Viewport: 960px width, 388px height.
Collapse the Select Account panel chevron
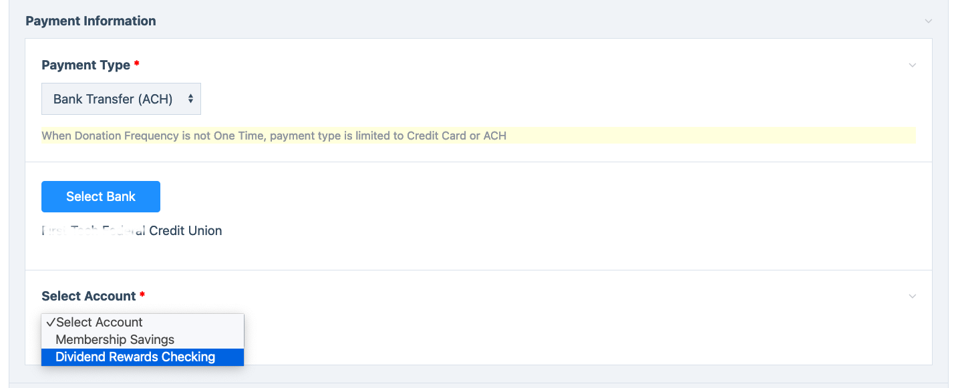click(x=913, y=297)
